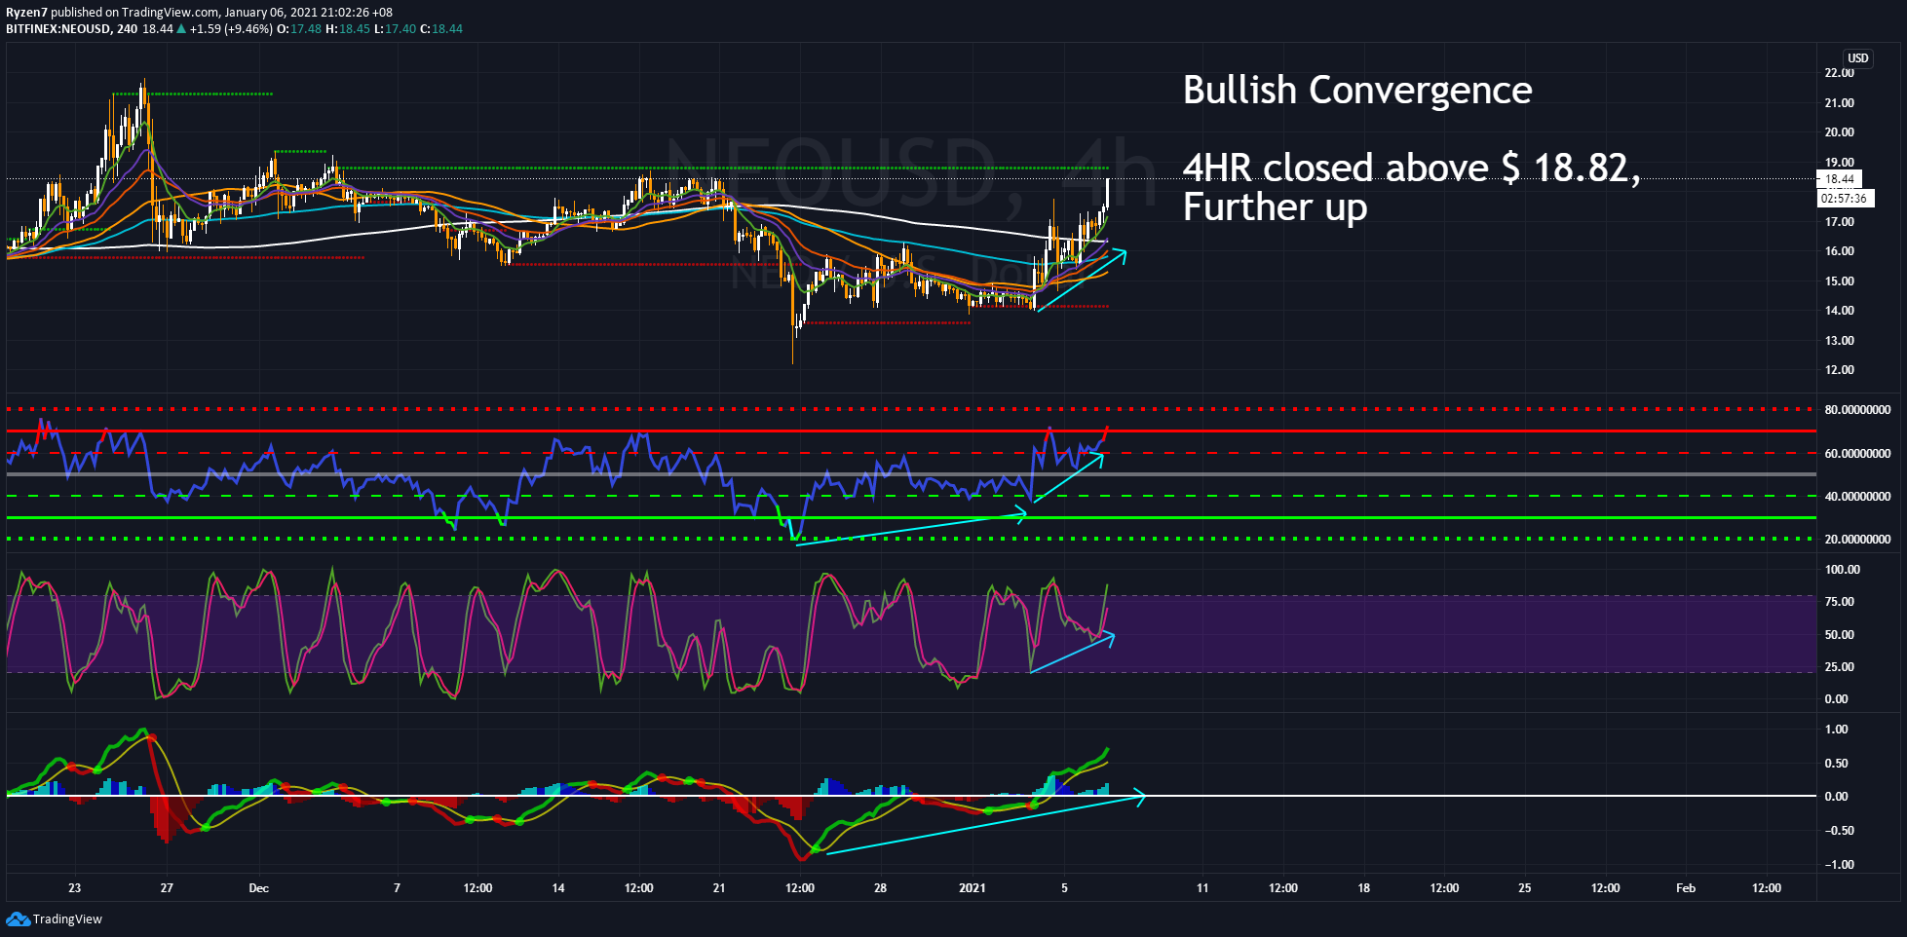Click the bar countdown timer 02:57:36
Image resolution: width=1907 pixels, height=937 pixels.
tap(1844, 199)
